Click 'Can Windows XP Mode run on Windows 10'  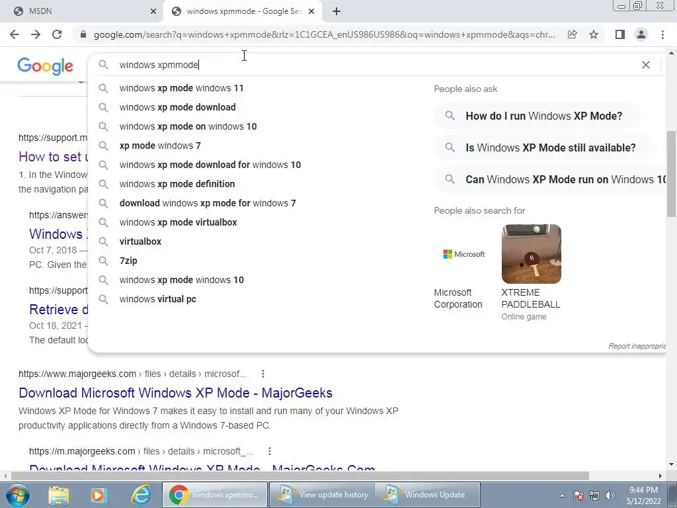(x=551, y=179)
